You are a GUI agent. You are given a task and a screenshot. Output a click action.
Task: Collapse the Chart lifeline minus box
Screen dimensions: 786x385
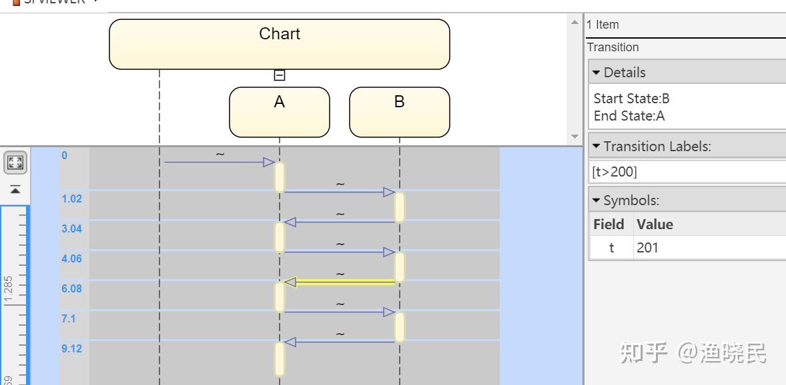(x=280, y=75)
